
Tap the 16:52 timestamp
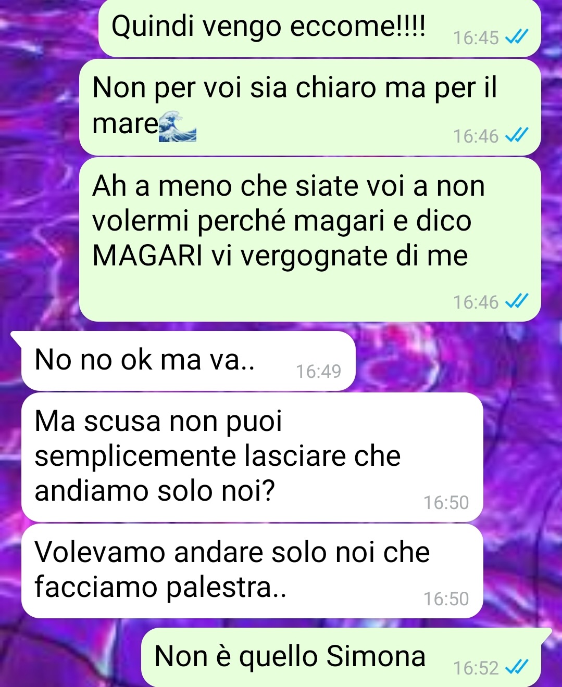(476, 667)
